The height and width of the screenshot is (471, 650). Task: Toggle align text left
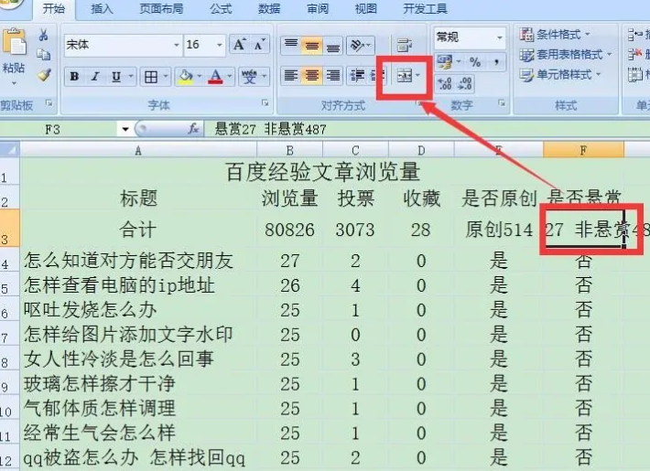click(x=291, y=75)
